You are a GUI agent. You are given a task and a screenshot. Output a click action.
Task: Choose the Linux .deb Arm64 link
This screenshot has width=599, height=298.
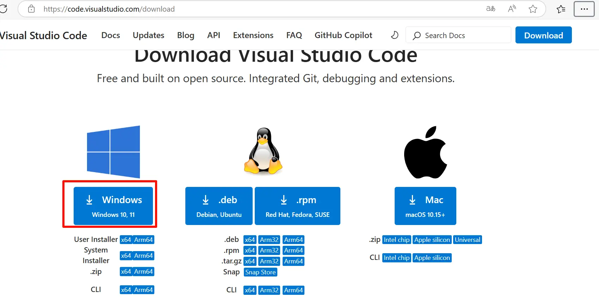(294, 240)
